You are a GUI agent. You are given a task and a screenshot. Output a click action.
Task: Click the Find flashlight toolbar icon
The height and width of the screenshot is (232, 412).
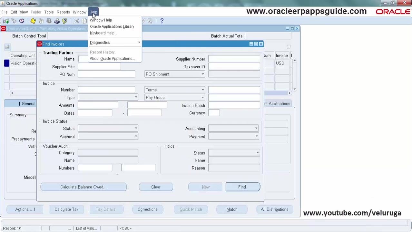pyautogui.click(x=14, y=21)
